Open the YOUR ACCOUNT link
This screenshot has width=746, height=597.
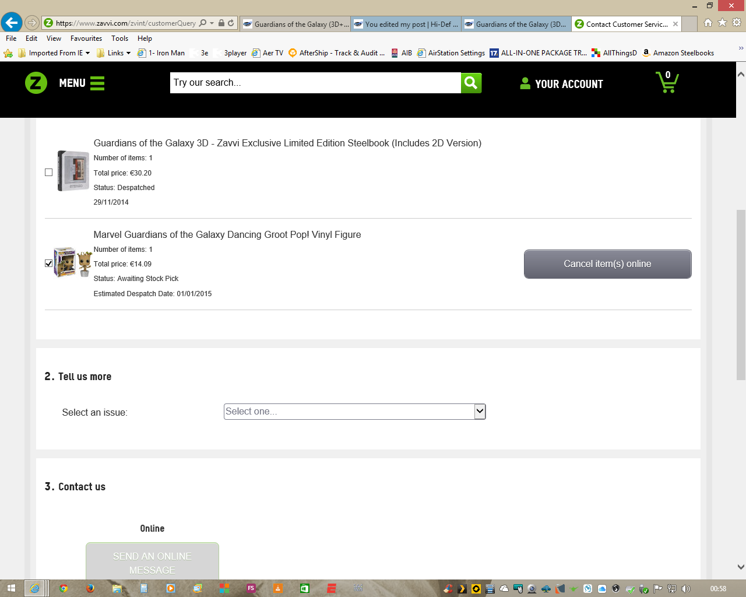[569, 84]
